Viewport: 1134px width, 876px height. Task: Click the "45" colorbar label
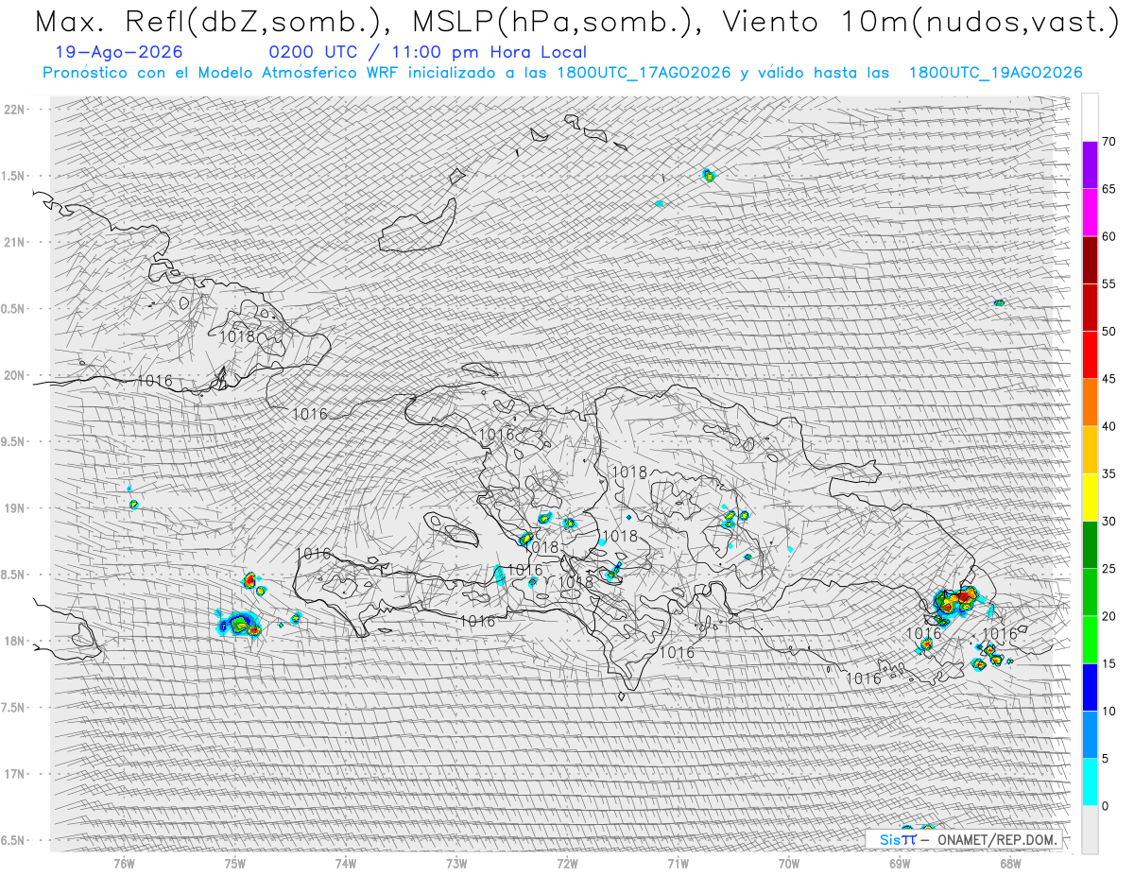(x=1108, y=379)
